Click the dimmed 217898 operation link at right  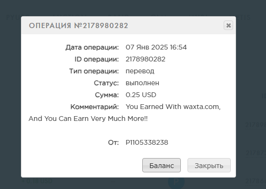[x=256, y=125]
